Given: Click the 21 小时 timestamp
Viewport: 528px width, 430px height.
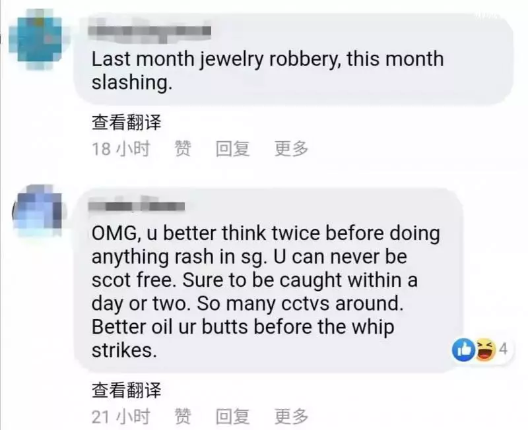Looking at the screenshot, I should (x=121, y=416).
